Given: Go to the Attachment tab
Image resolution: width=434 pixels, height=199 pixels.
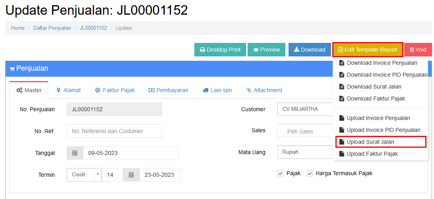Looking at the screenshot, I should tap(264, 90).
